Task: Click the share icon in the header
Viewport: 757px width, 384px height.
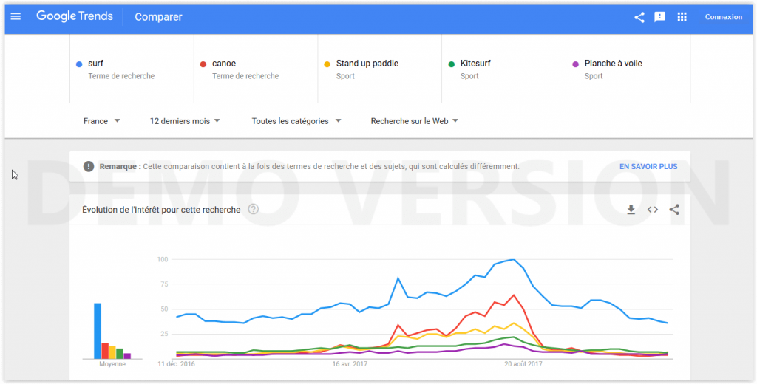Action: [639, 17]
